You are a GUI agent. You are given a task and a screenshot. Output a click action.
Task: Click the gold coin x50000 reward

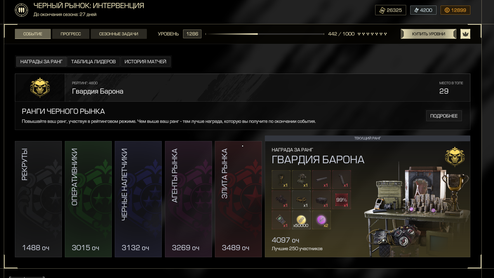(301, 220)
